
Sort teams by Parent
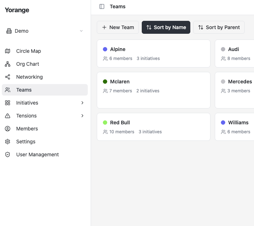(x=219, y=27)
